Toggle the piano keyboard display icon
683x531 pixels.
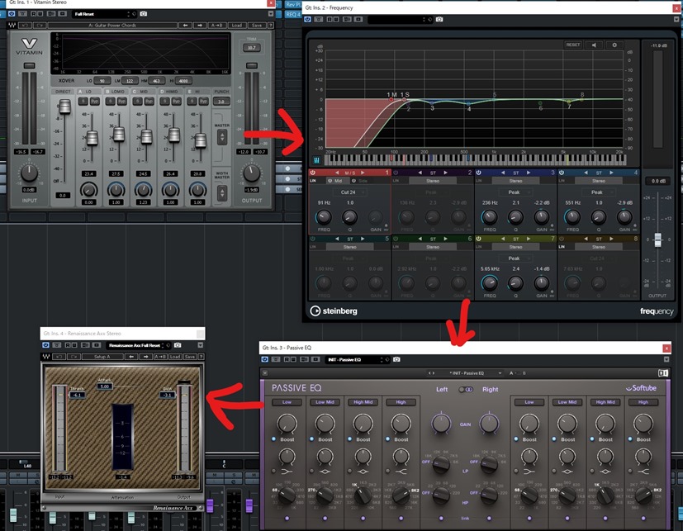pos(316,161)
